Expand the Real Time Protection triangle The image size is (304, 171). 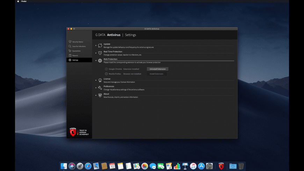(x=96, y=53)
